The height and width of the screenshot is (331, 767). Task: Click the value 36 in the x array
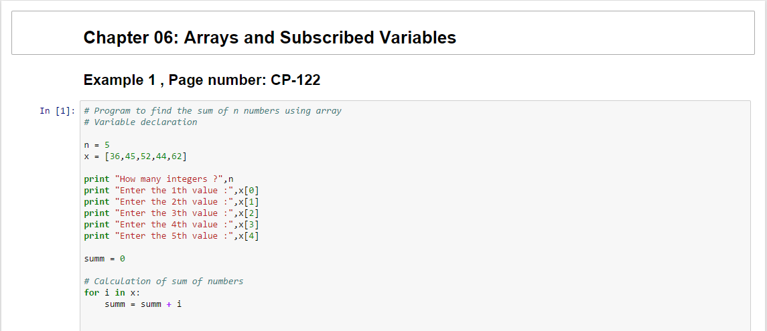click(x=112, y=156)
